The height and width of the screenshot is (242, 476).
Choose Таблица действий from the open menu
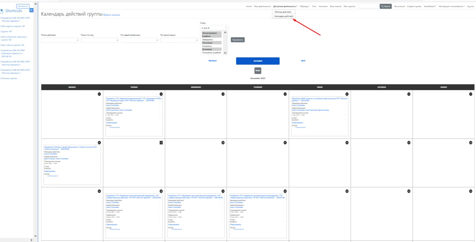[x=283, y=12]
